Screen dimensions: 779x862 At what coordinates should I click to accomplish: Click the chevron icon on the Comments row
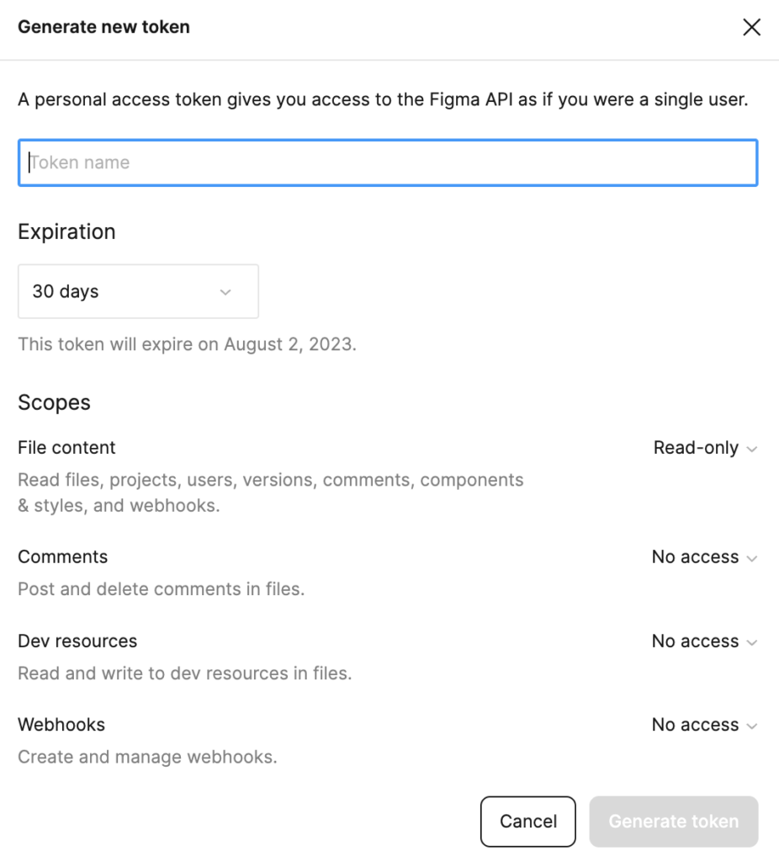coord(752,558)
